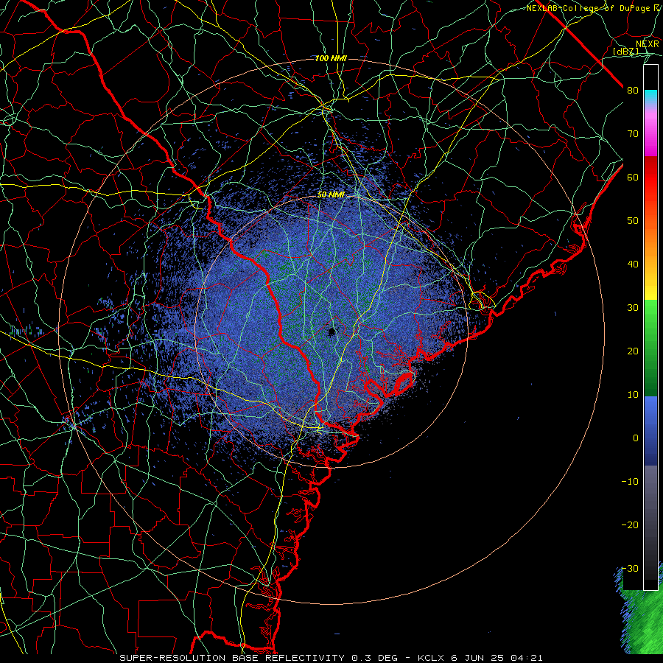Click the -20 value on the dBZ scale
Image resolution: width=663 pixels, height=663 pixels.
[x=630, y=525]
